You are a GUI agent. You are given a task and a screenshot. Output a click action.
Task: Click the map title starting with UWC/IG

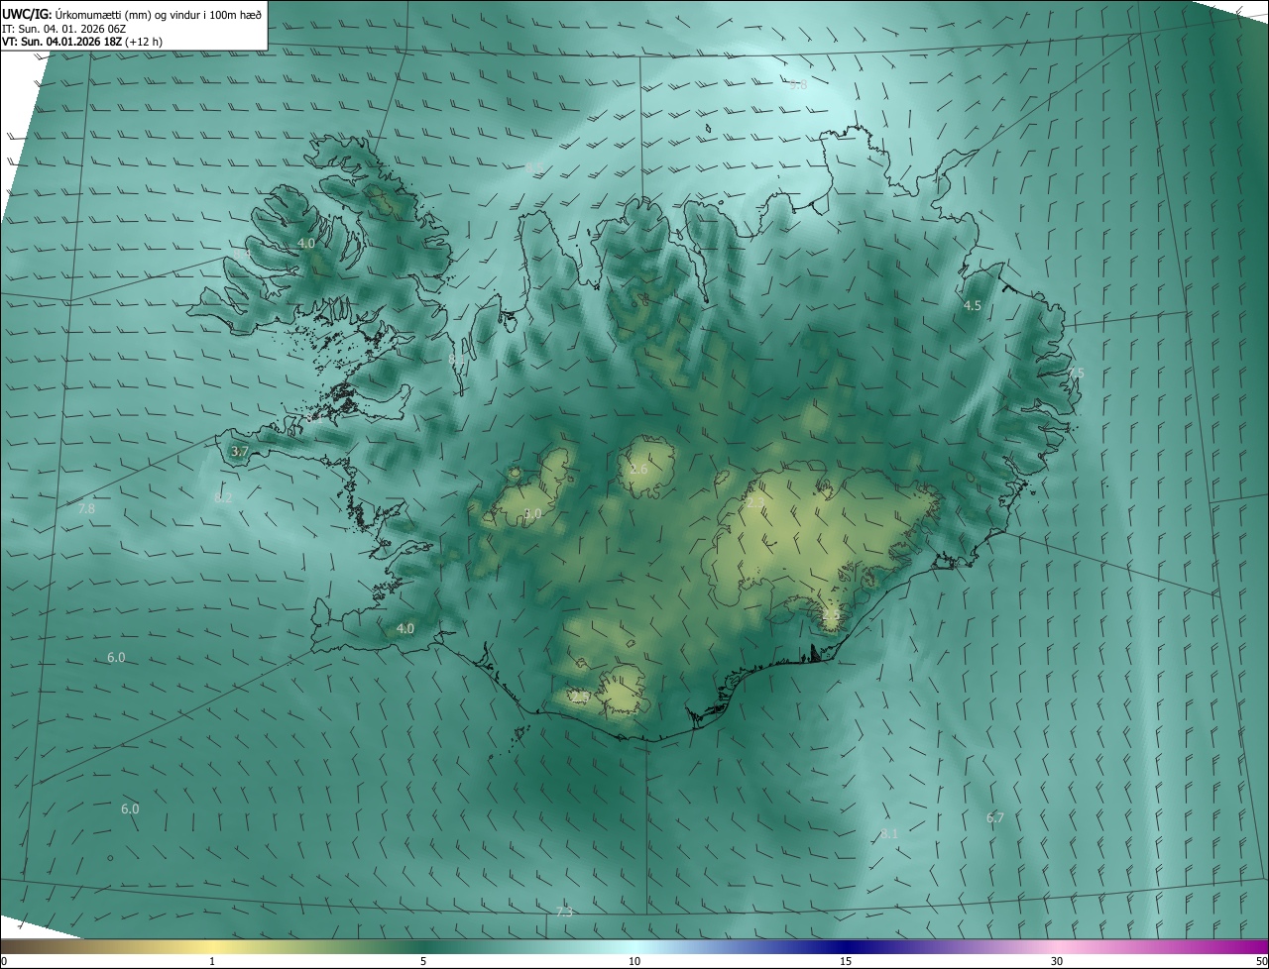pyautogui.click(x=132, y=14)
